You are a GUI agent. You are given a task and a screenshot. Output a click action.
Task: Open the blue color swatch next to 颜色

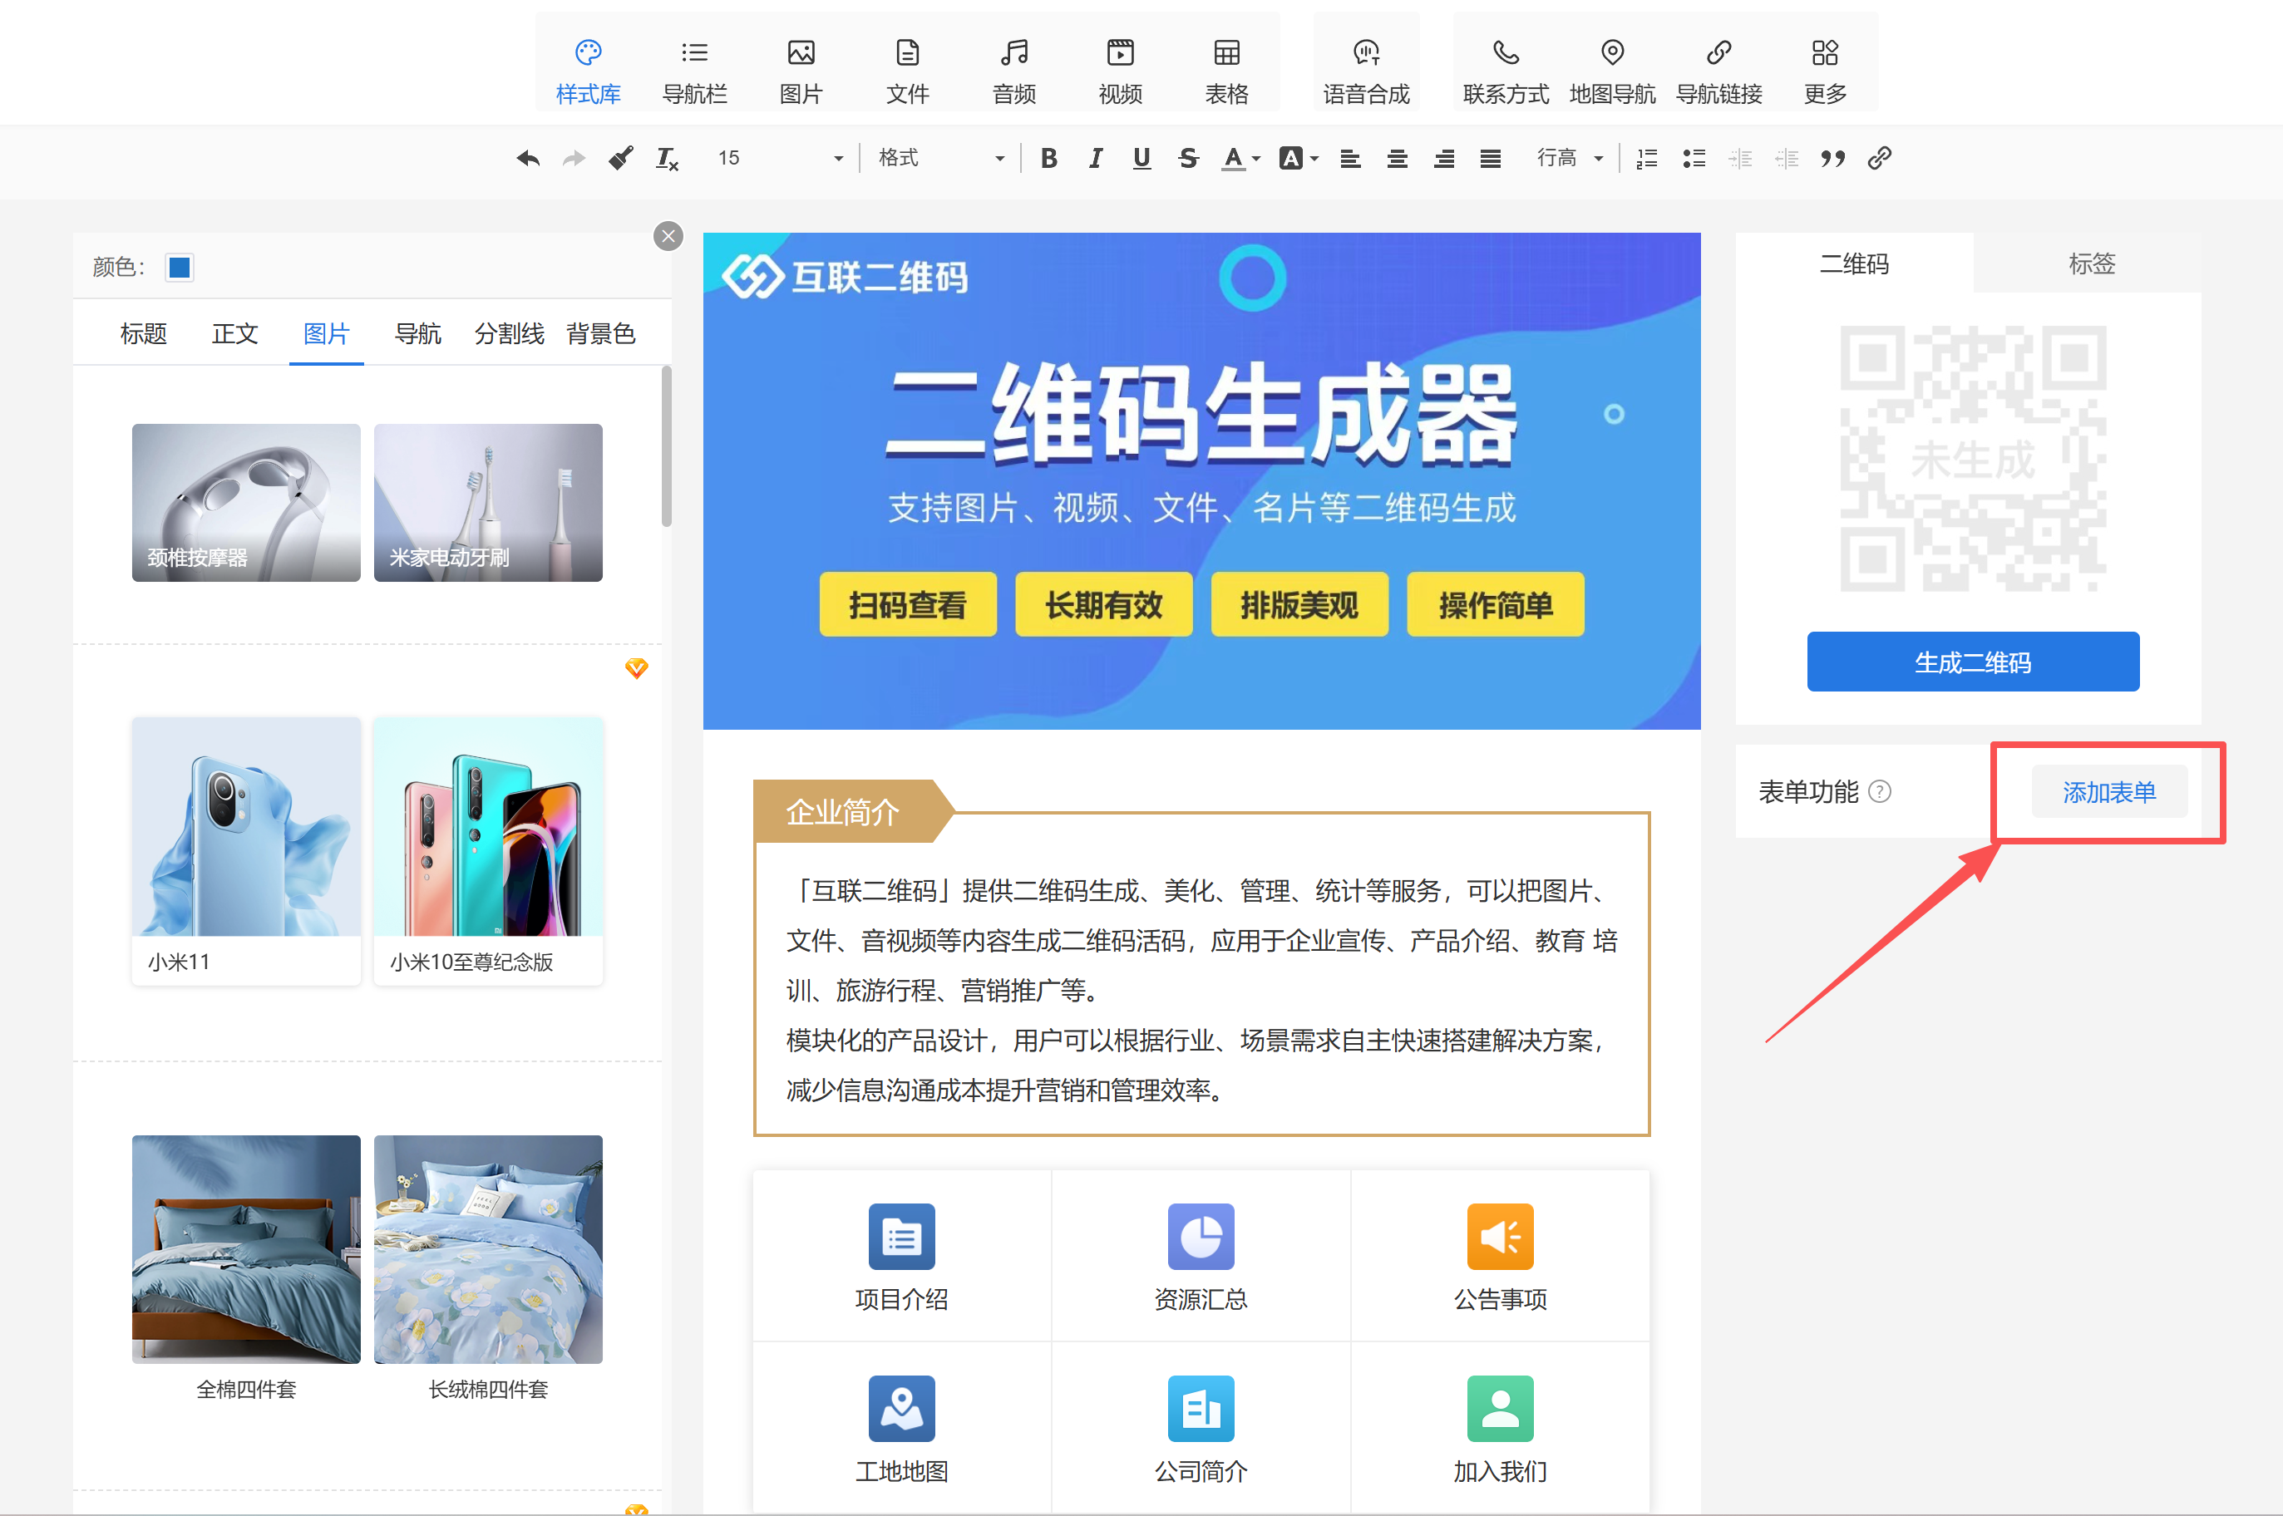(x=180, y=267)
